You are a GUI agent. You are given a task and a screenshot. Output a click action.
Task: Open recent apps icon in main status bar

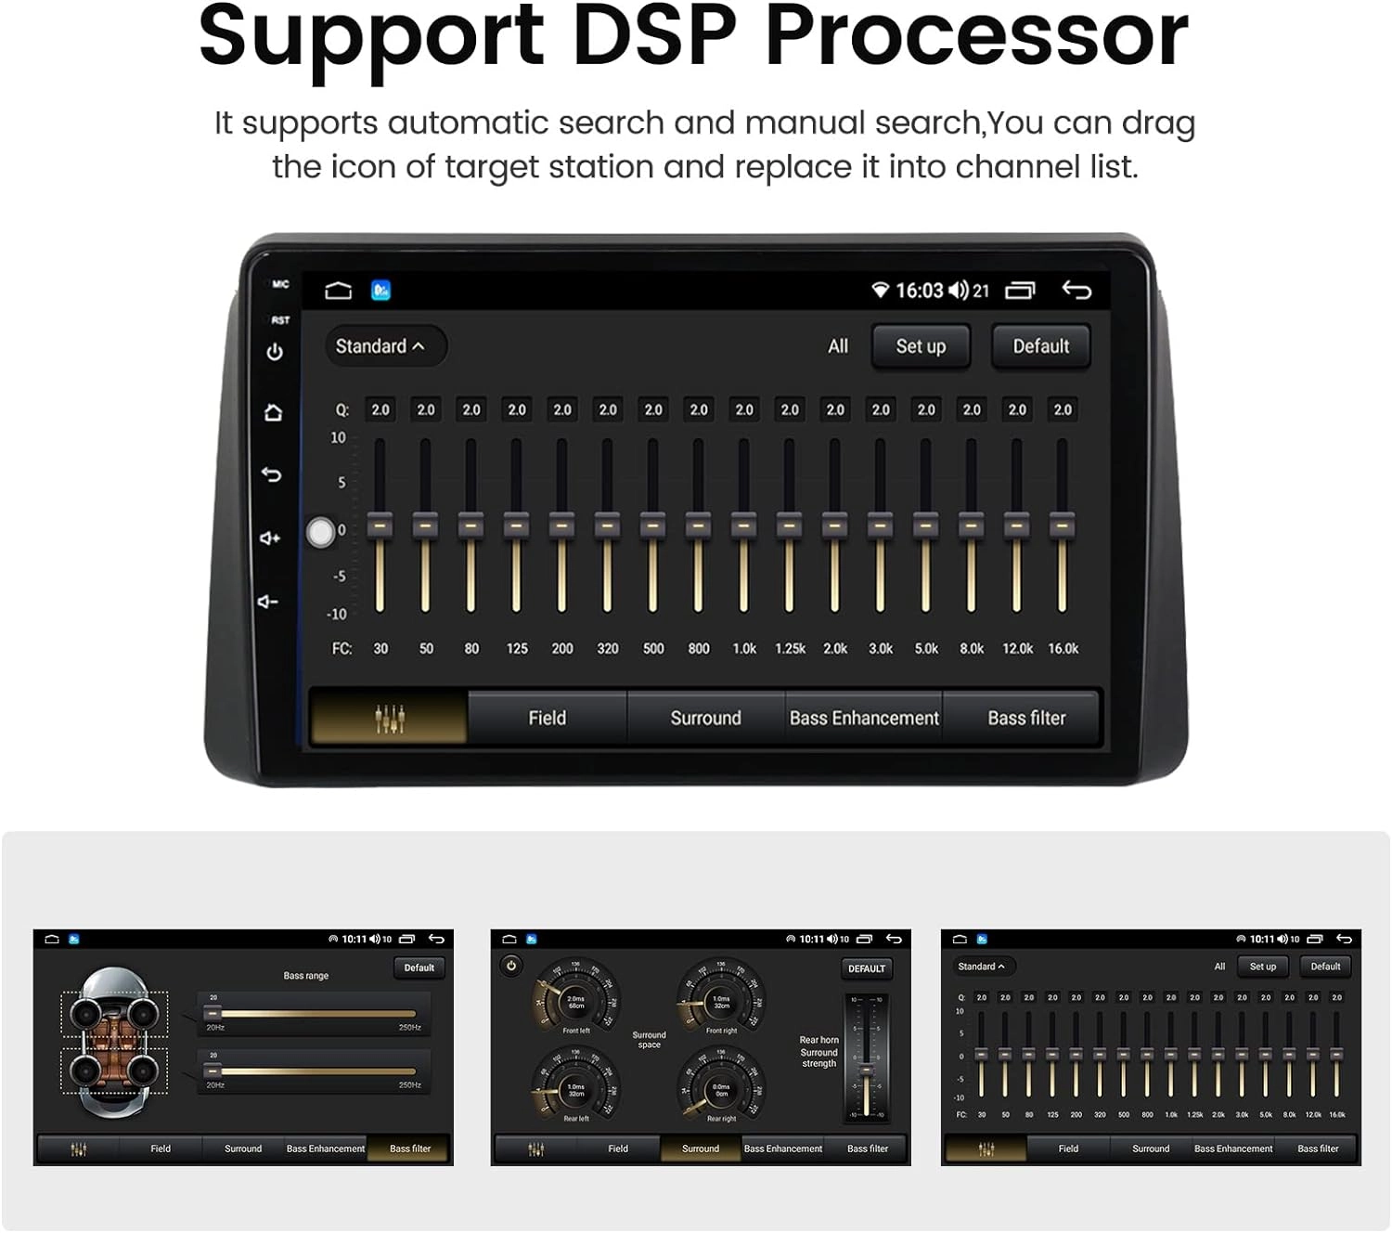pos(1020,291)
